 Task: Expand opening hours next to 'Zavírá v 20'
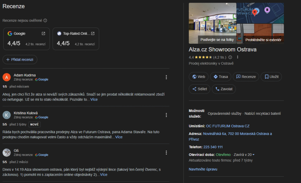[x=254, y=154]
